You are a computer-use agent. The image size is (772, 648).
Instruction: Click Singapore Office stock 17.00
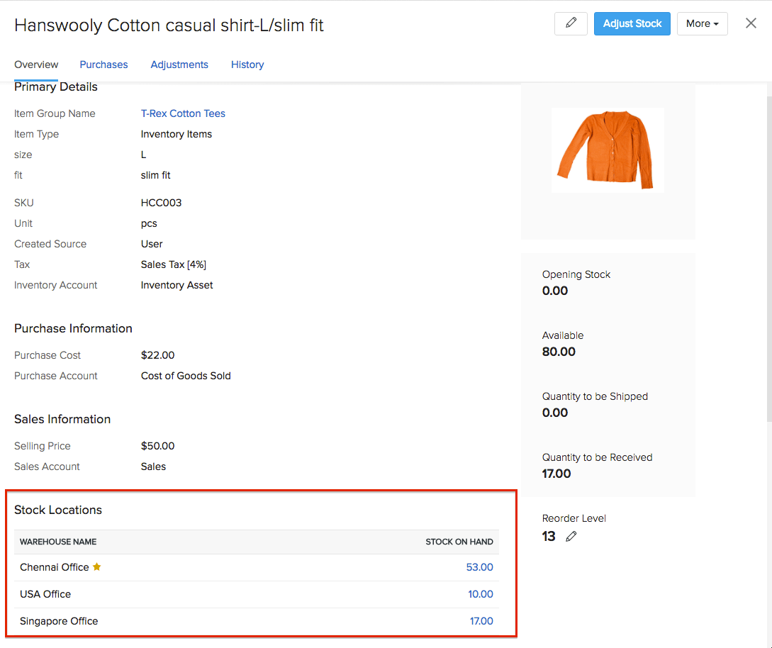click(x=481, y=621)
